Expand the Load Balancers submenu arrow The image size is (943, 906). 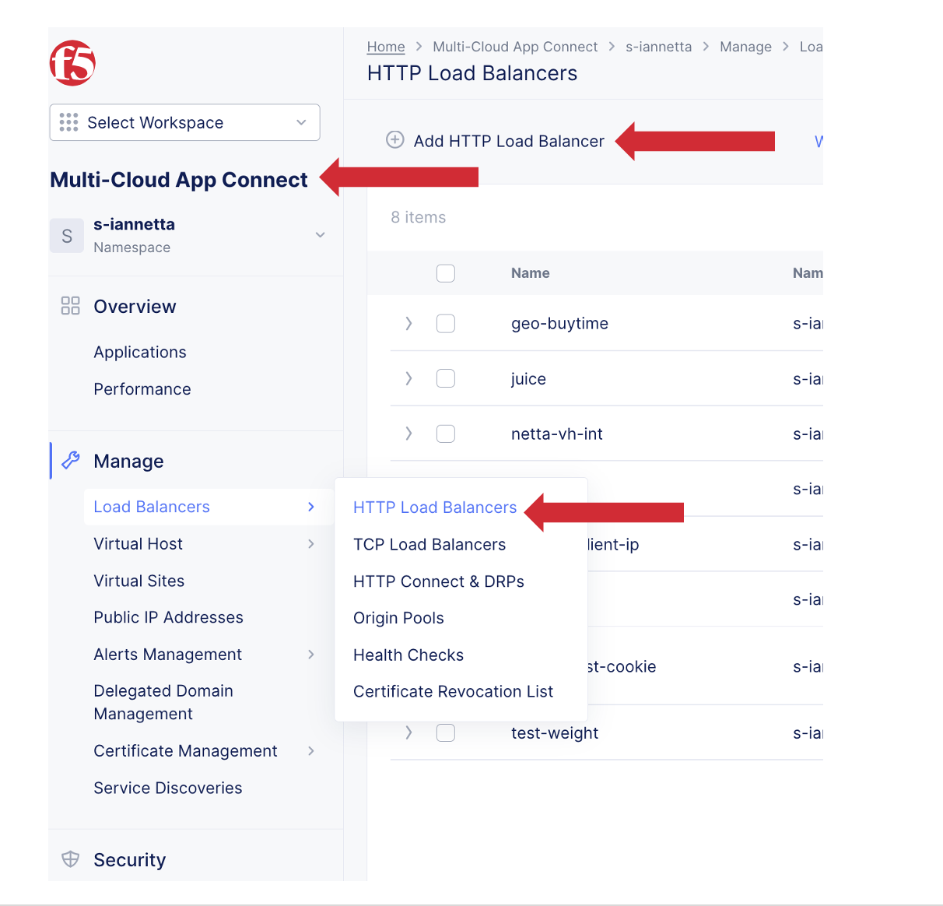click(311, 507)
